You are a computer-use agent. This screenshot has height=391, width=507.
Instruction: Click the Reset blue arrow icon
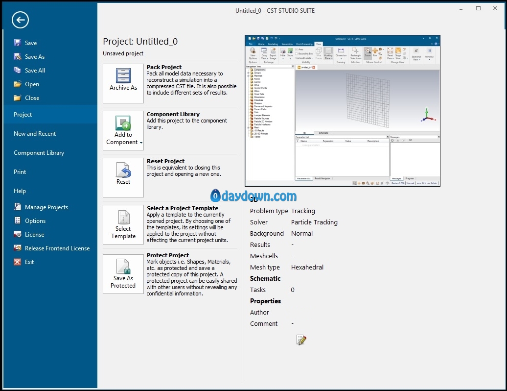[x=123, y=170]
